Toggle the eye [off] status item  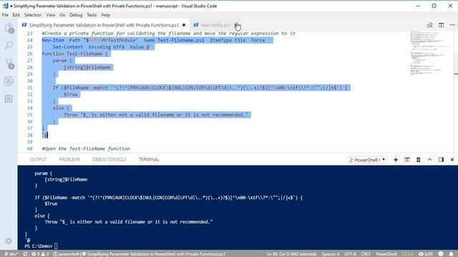[426, 254]
